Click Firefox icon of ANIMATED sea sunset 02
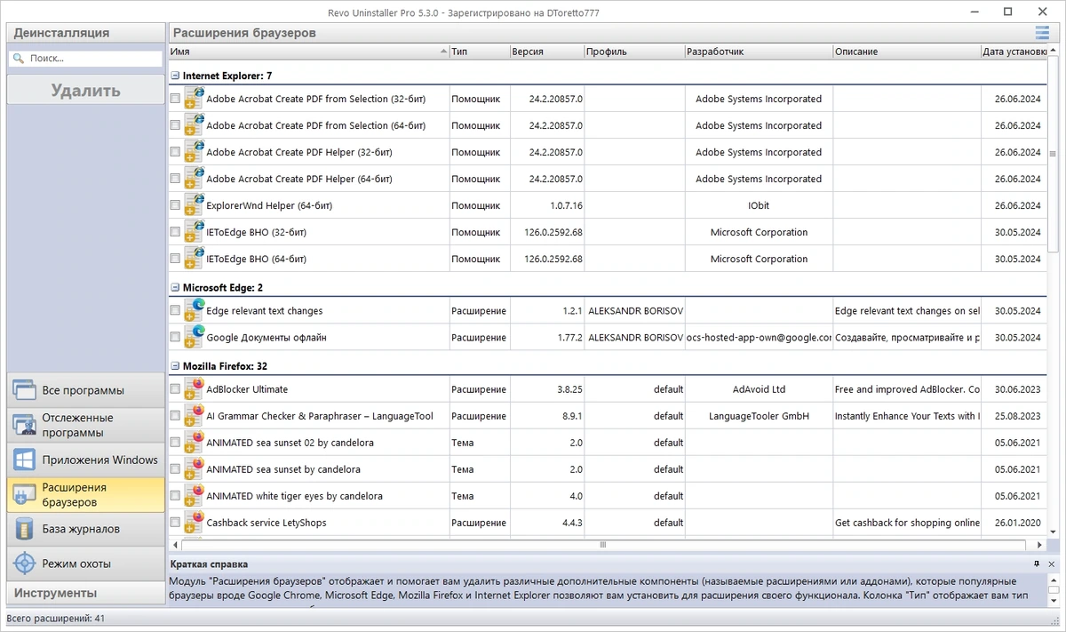Viewport: 1066px width, 632px height. 195,443
